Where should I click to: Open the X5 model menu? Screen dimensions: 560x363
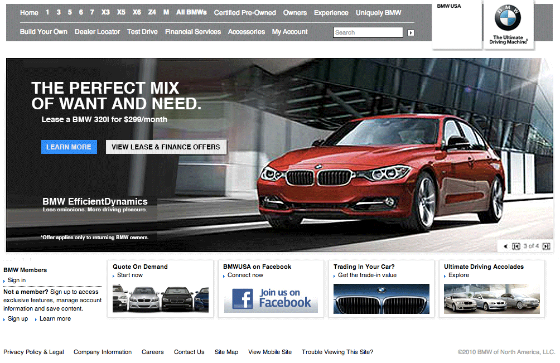coord(121,12)
